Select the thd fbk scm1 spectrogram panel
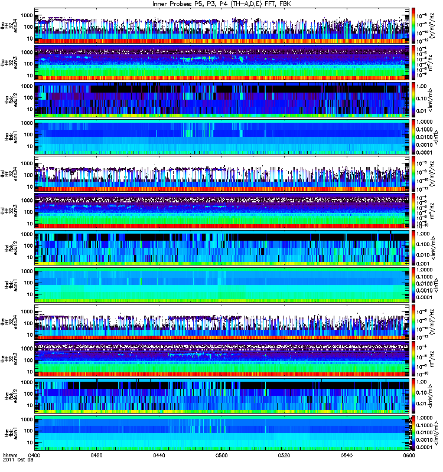 click(222, 285)
